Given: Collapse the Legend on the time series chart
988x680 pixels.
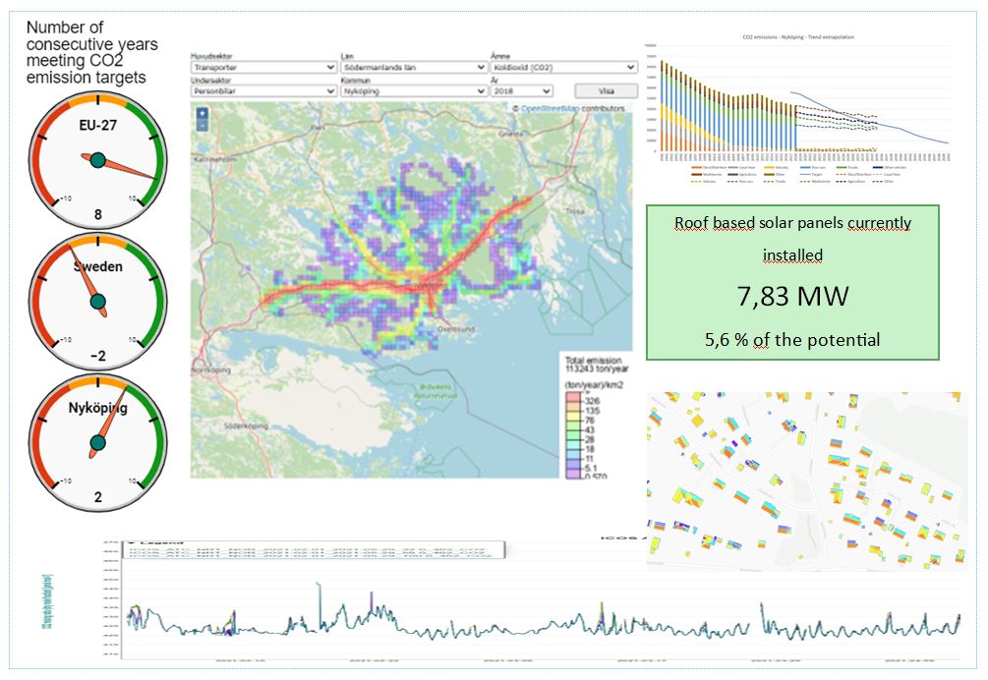Looking at the screenshot, I should coord(129,541).
